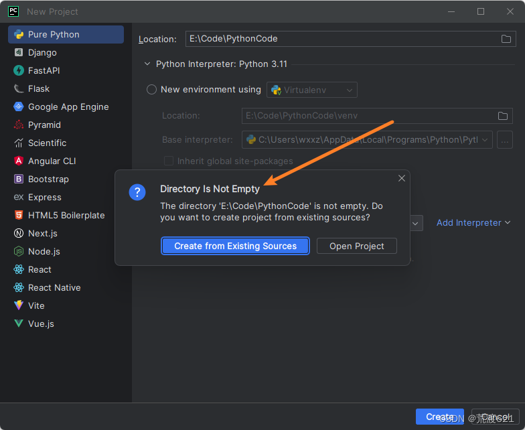The image size is (525, 430).
Task: Browse folder for project Location
Action: [506, 39]
